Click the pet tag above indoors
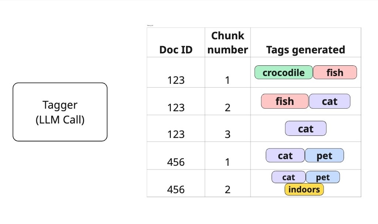The width and height of the screenshot is (378, 224). tap(323, 177)
